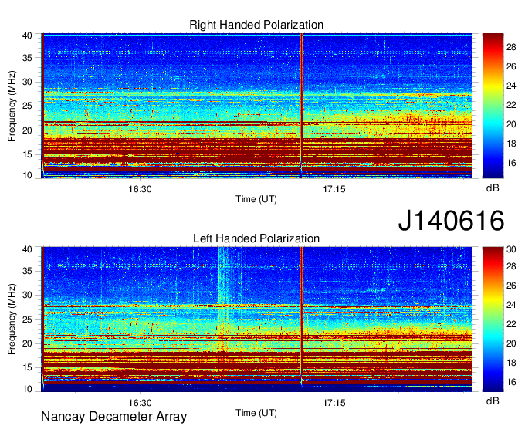Click the '16:30' tick of the upper plot
525x426 pixels.
tap(140, 189)
